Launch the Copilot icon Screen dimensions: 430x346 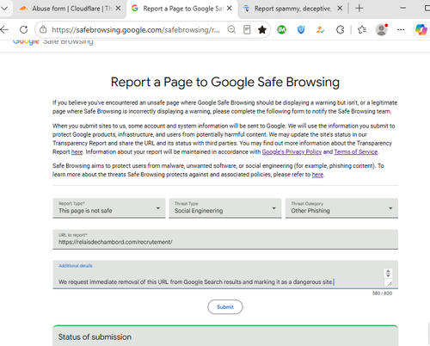[421, 29]
